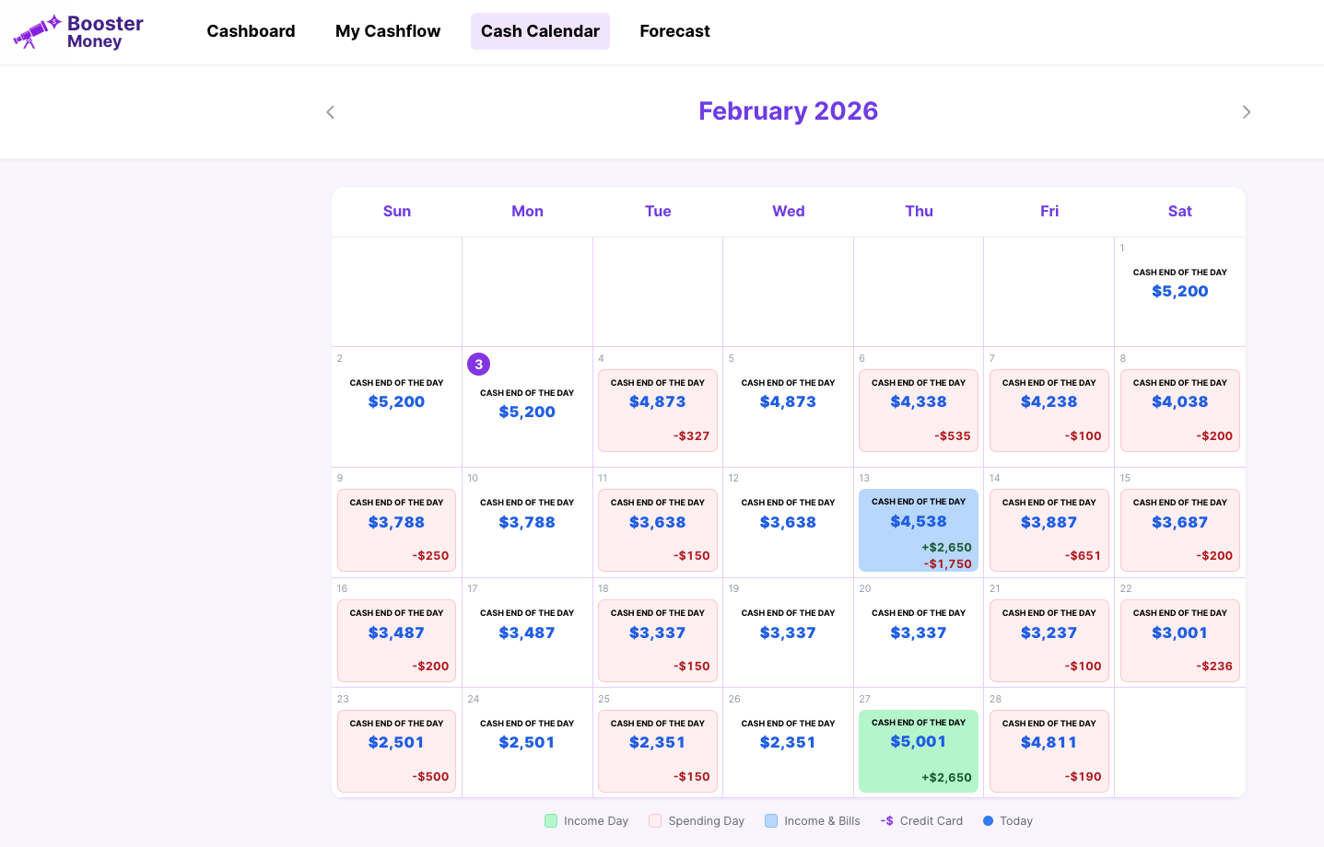Click the blue Today dot in the legend
The height and width of the screenshot is (847, 1324).
pyautogui.click(x=987, y=820)
